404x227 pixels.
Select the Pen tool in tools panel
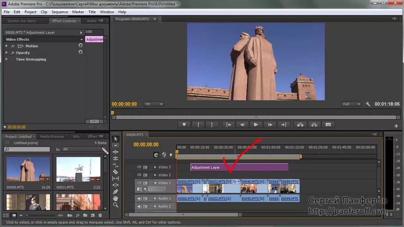[116, 192]
